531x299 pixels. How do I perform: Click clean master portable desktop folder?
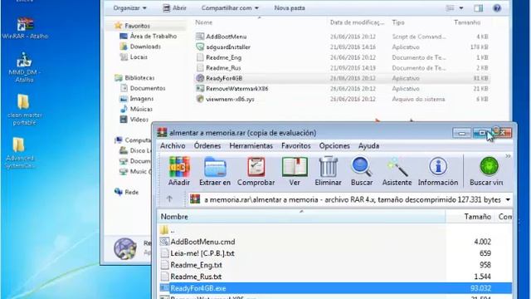24,110
